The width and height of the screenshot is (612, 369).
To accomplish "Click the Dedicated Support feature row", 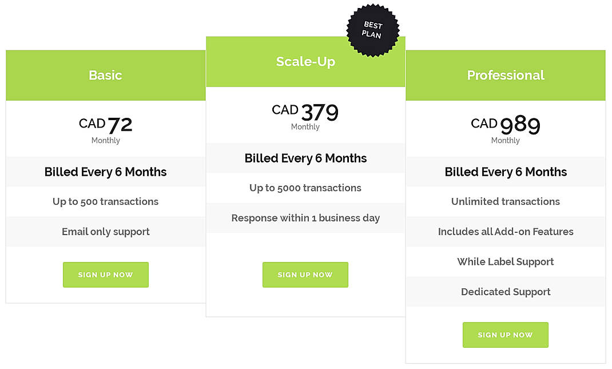I will pos(505,292).
